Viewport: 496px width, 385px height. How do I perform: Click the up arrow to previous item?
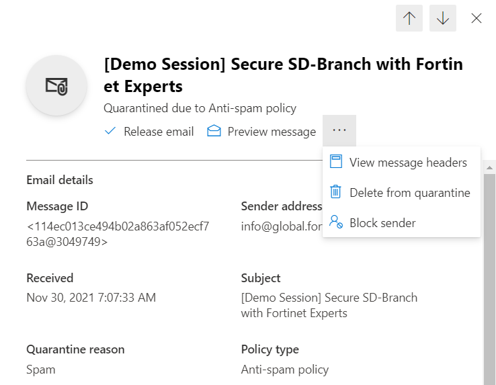pos(409,18)
